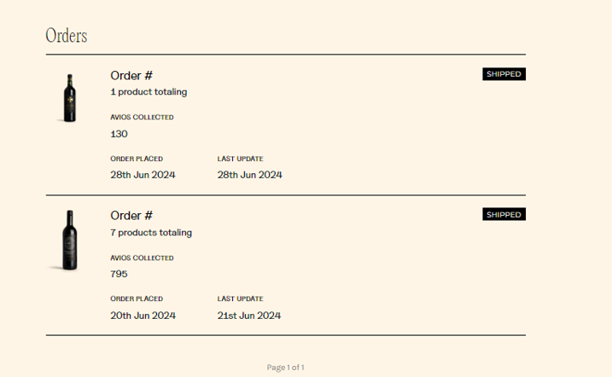
Task: Click the Orders page heading
Action: click(67, 36)
